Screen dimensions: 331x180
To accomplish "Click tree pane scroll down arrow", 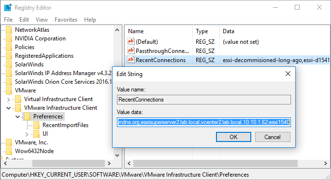I will (117, 155).
